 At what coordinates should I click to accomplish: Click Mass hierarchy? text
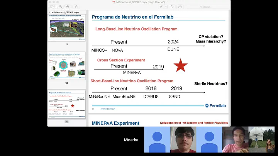211,41
